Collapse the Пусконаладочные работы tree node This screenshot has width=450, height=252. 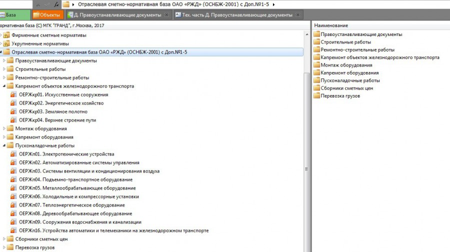(4, 145)
